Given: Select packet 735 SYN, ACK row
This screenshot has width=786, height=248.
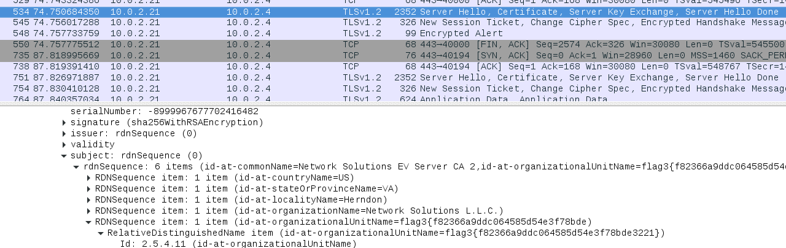Looking at the screenshot, I should [x=393, y=56].
